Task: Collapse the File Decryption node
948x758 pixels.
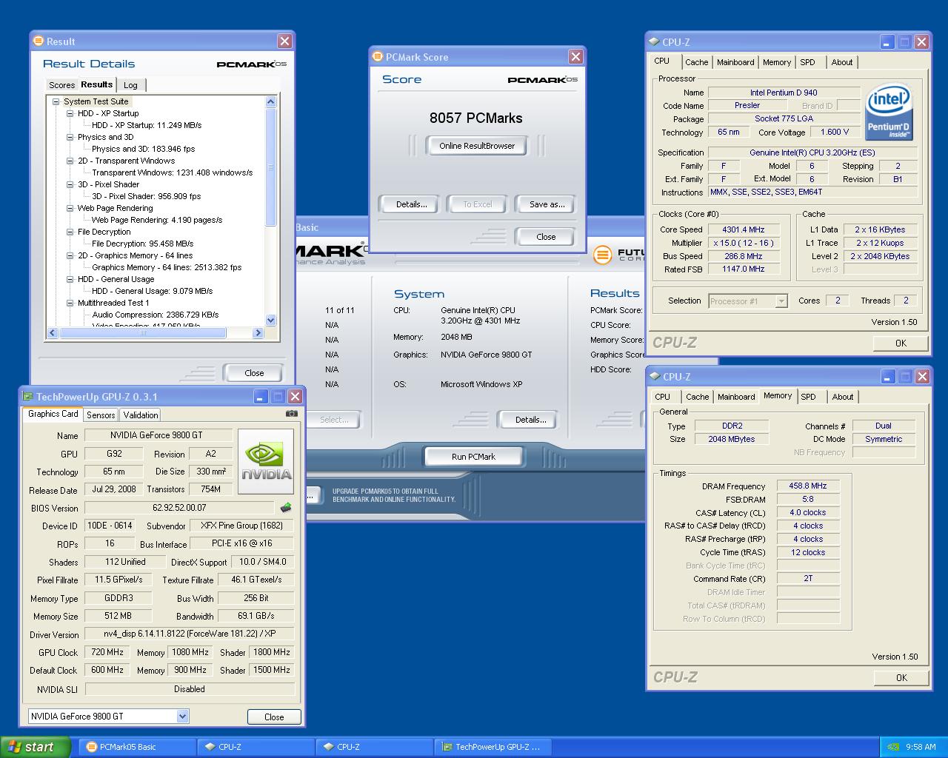Action: [70, 232]
